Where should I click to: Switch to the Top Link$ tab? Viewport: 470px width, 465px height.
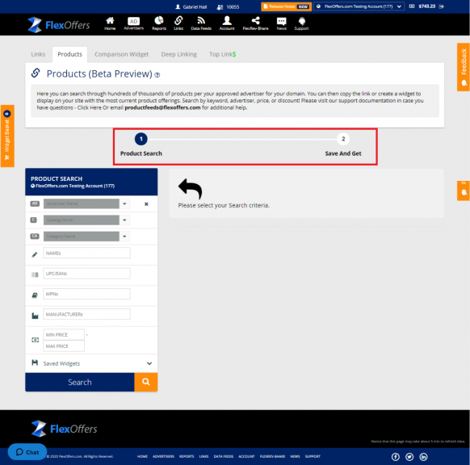222,54
